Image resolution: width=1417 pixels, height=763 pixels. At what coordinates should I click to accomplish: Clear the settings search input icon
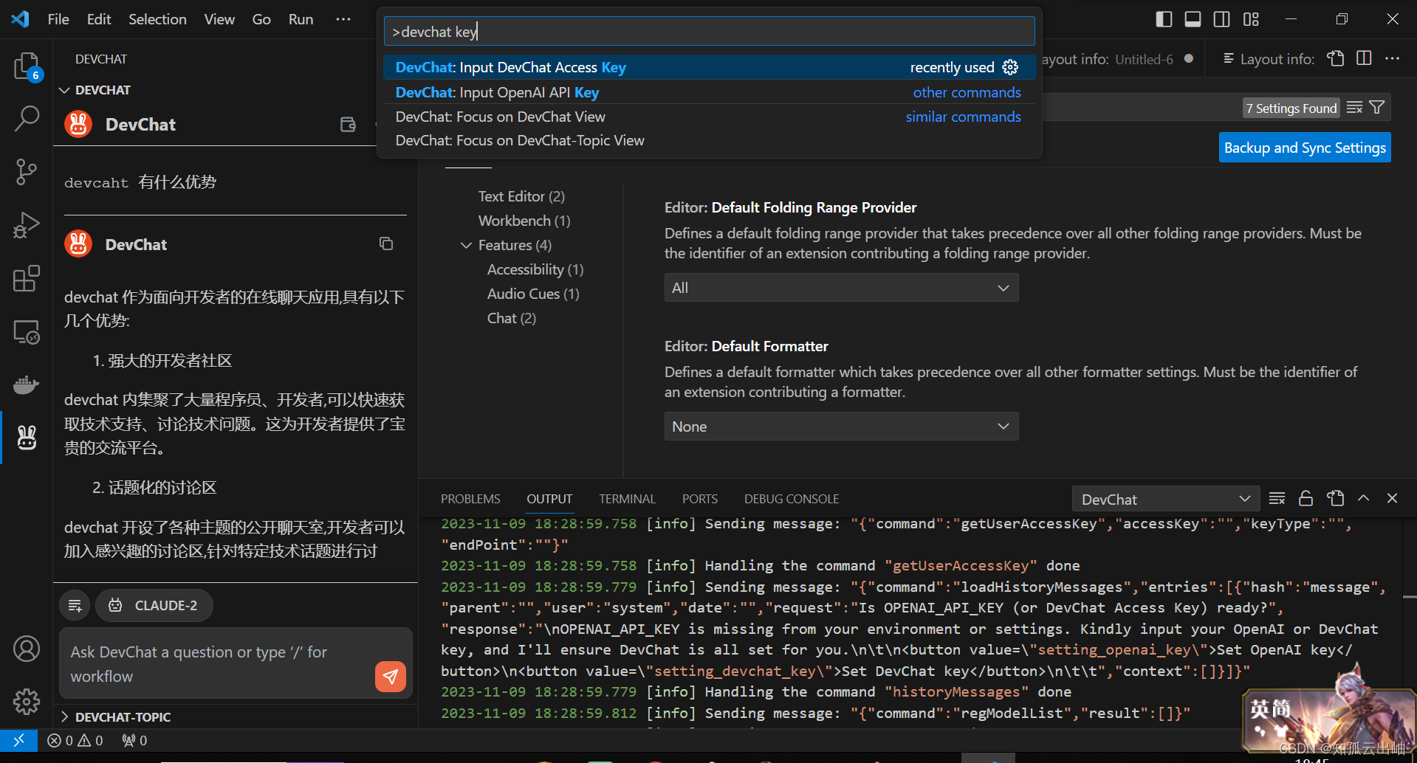(1354, 108)
